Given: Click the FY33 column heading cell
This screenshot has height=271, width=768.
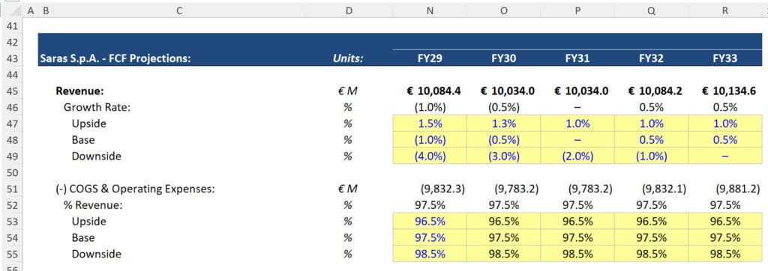Looking at the screenshot, I should (x=725, y=58).
